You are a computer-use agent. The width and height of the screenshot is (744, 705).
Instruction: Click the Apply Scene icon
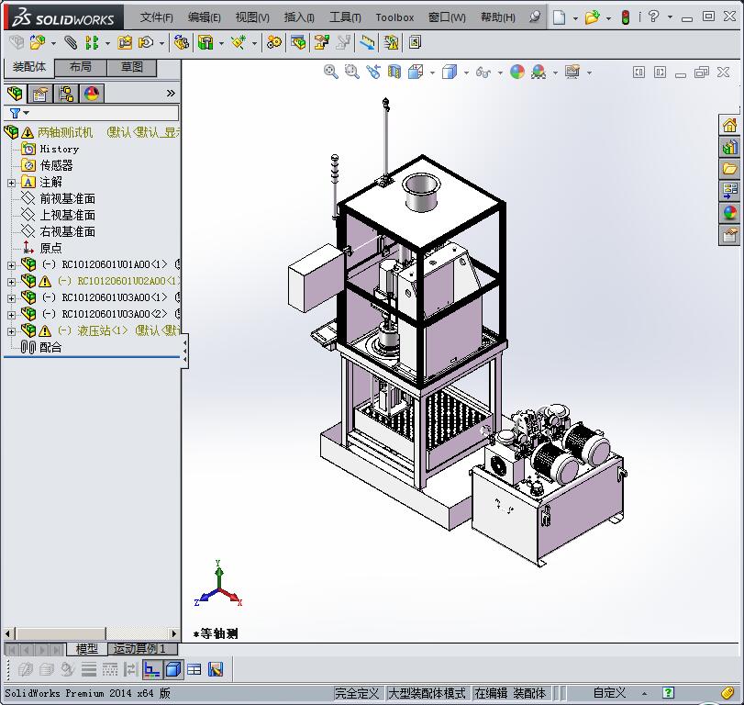(539, 73)
